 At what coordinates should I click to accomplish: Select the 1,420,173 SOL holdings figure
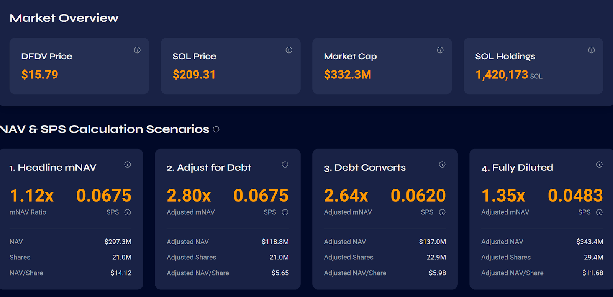[502, 74]
